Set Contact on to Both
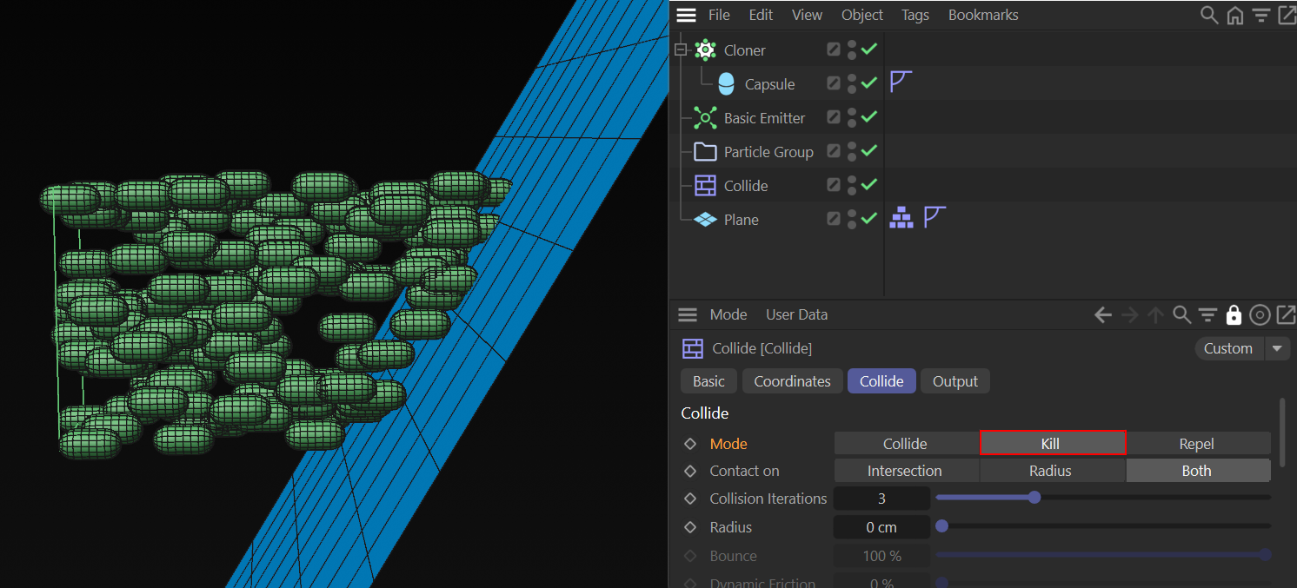1297x588 pixels. pos(1198,471)
